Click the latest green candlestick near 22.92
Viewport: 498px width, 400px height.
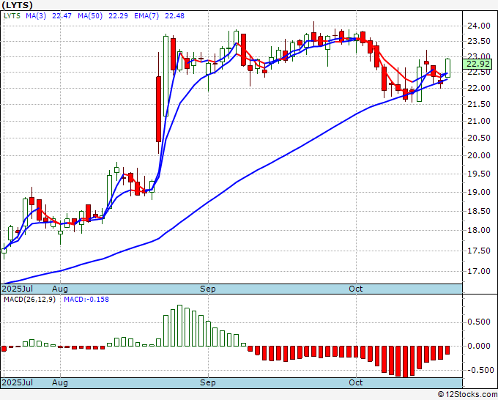click(447, 68)
